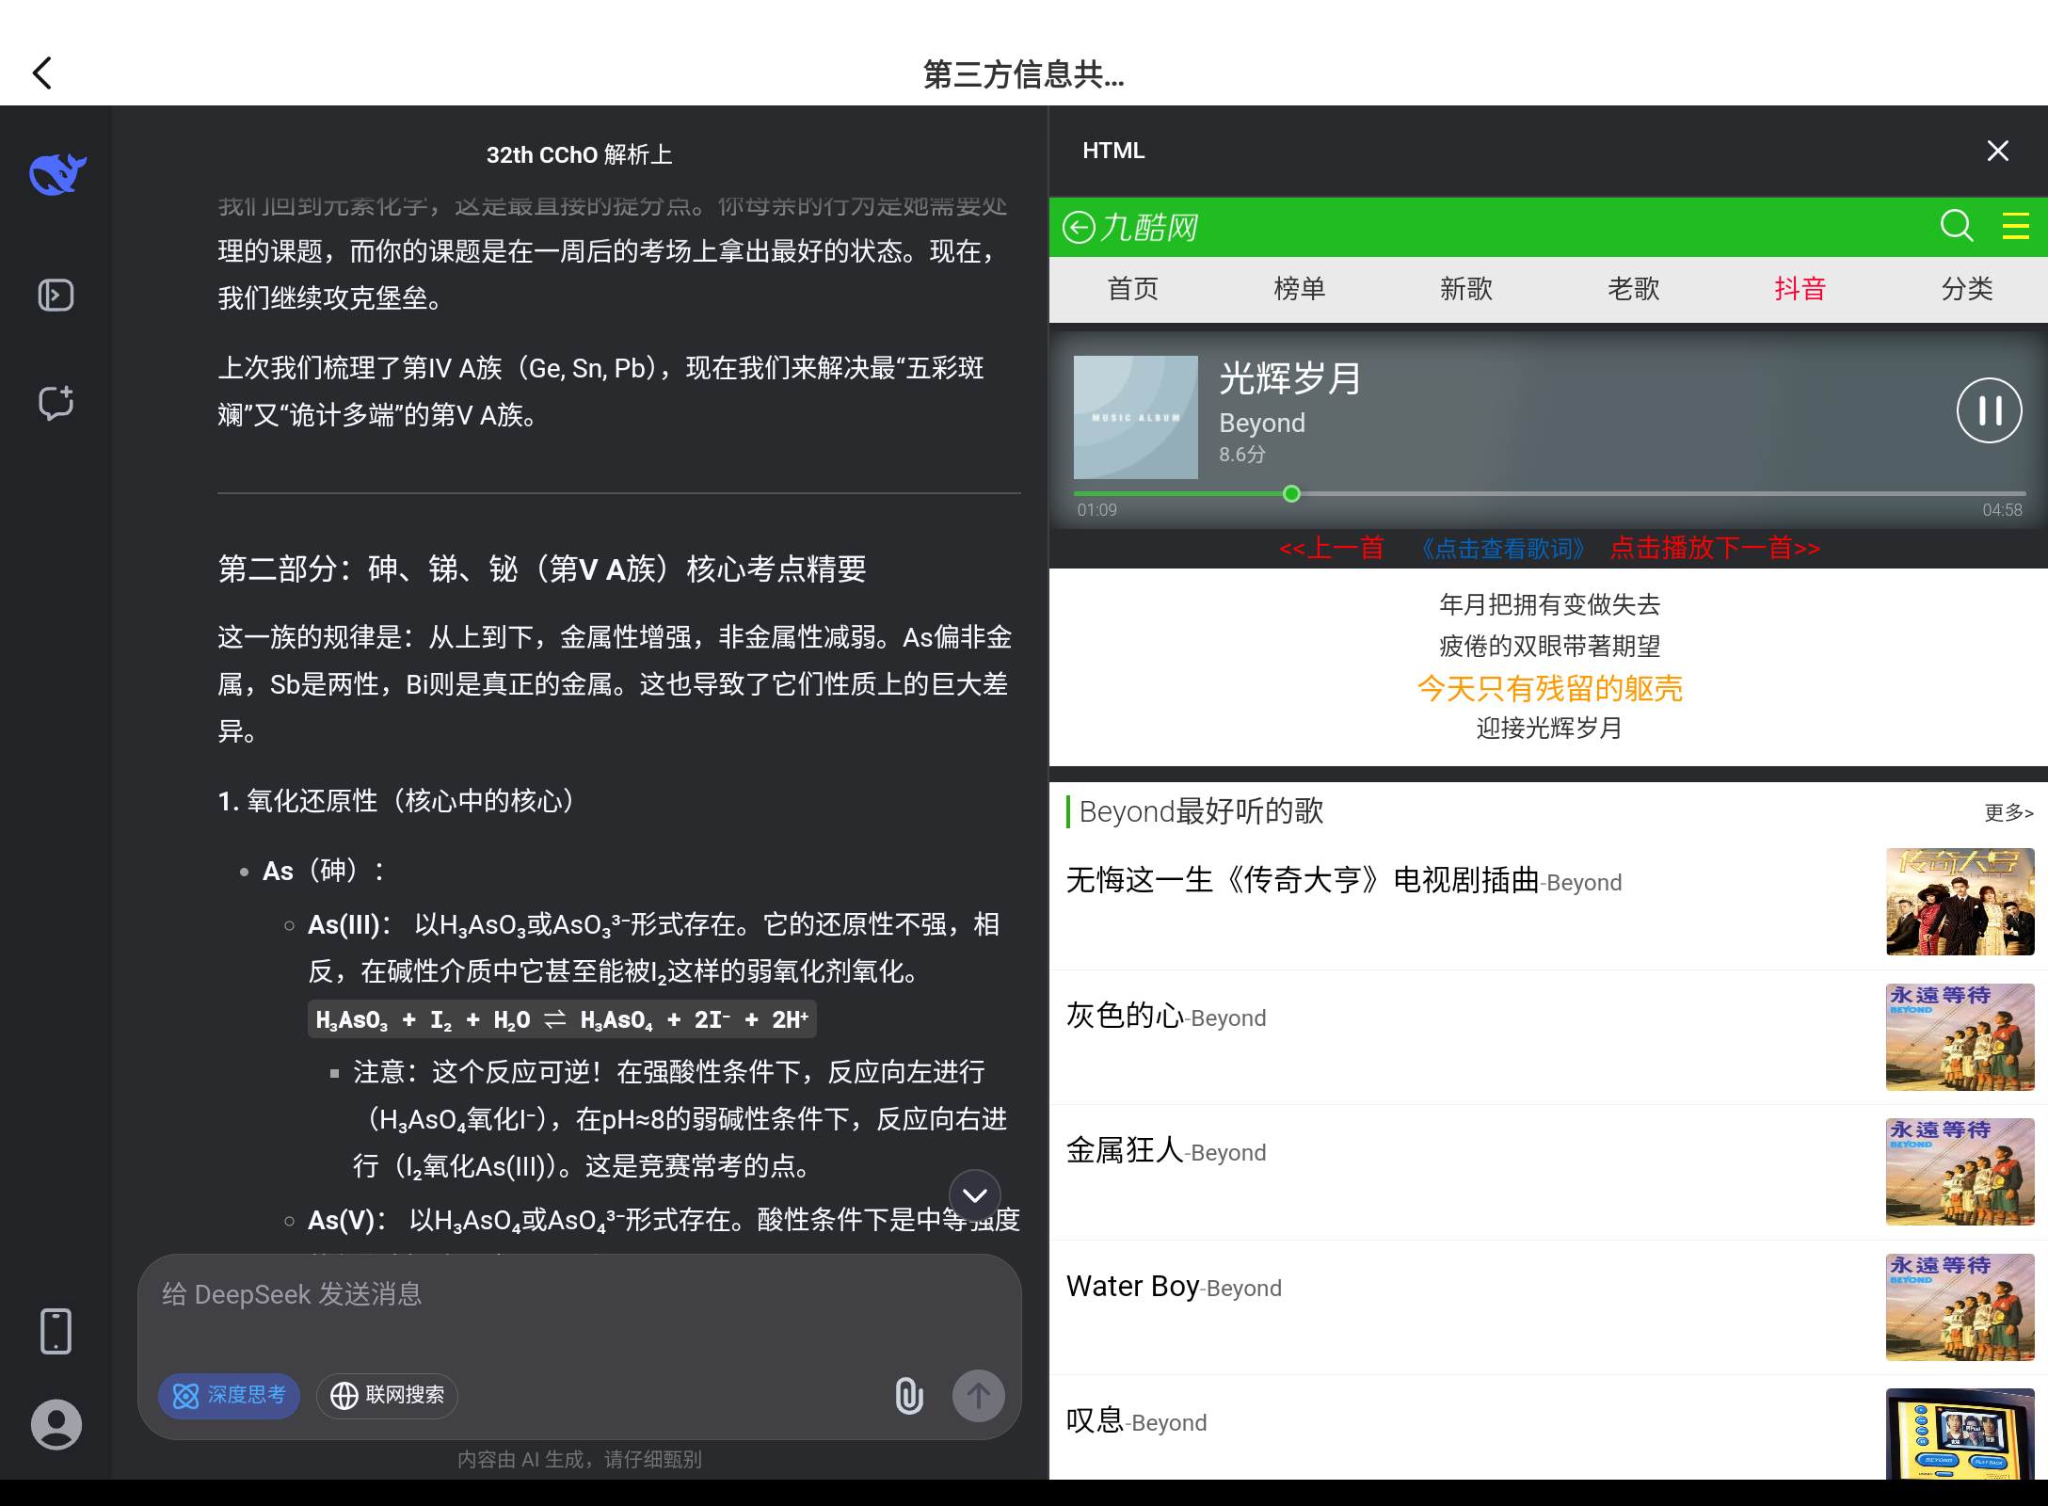2048x1506 pixels.
Task: Click the green playback progress knob
Action: [1291, 493]
